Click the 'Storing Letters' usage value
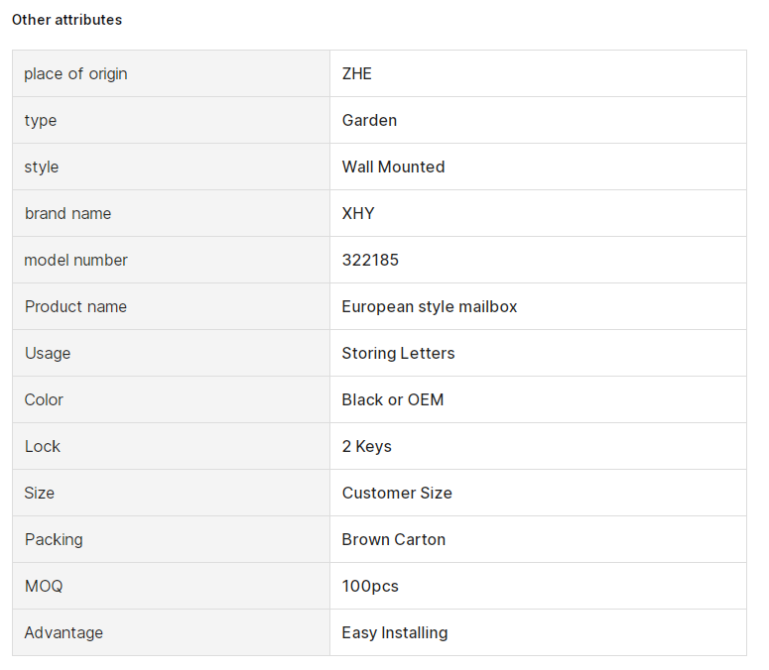The height and width of the screenshot is (670, 769). (398, 353)
